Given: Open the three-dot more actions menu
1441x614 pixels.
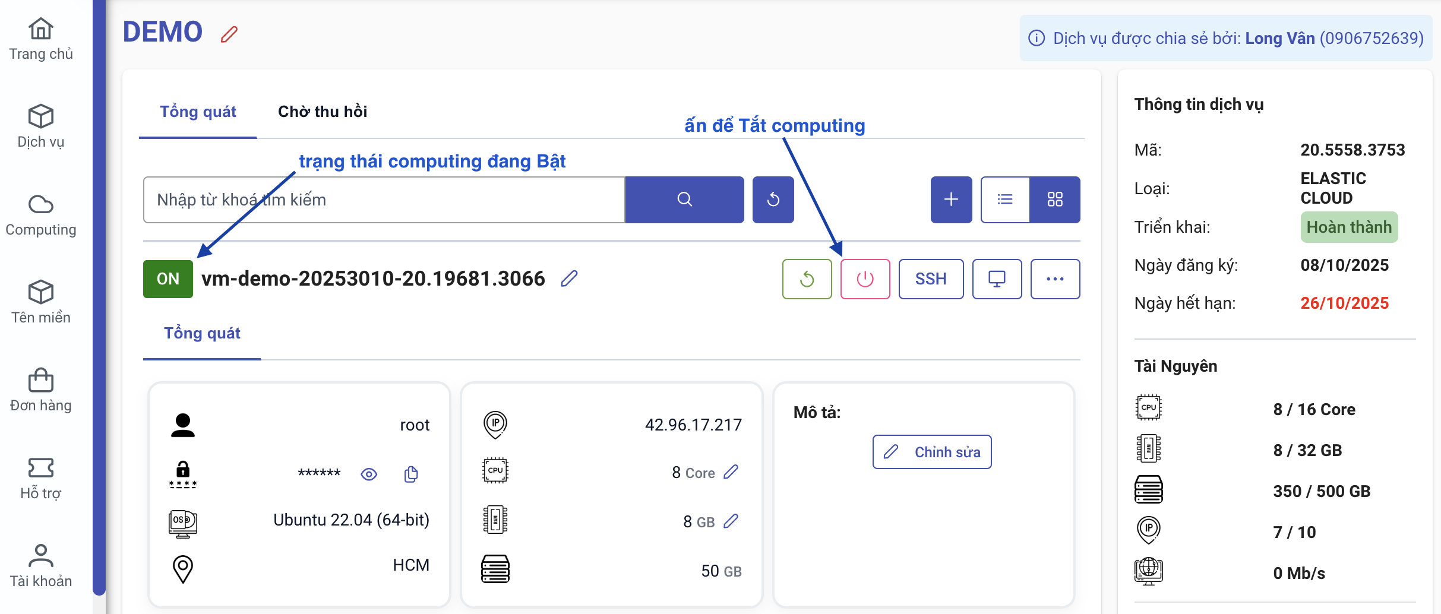Looking at the screenshot, I should [1055, 279].
